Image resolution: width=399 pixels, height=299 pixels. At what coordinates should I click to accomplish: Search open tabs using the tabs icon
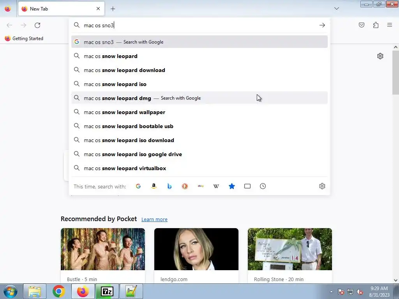(x=247, y=186)
